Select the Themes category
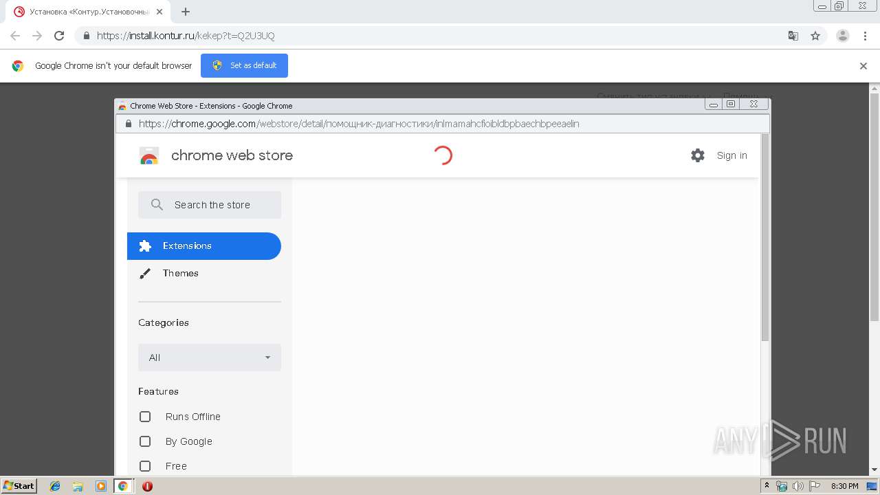 point(204,274)
